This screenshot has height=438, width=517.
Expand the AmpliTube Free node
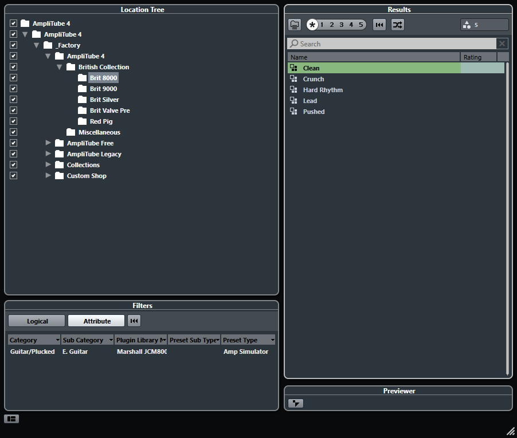coord(48,143)
